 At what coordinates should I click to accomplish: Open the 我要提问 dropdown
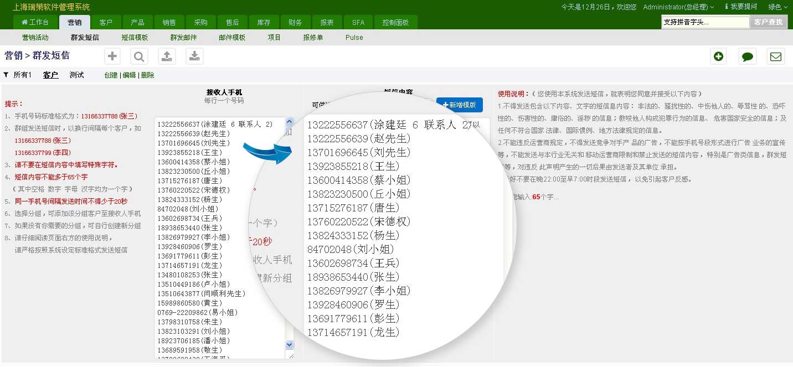745,7
